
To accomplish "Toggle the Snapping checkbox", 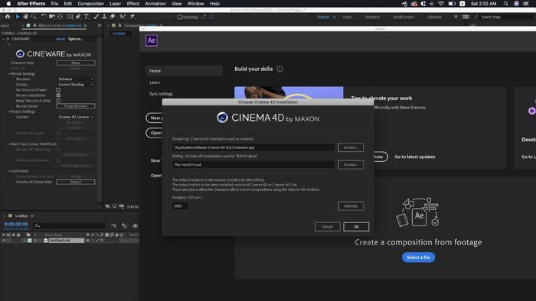I will [x=180, y=17].
